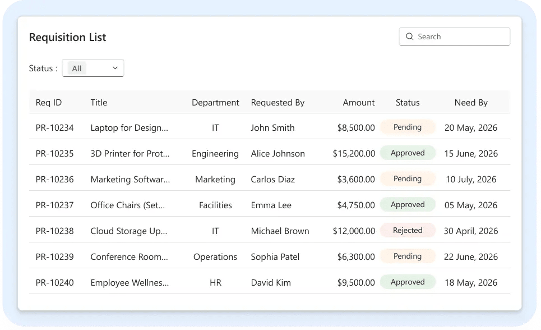Click the Pending badge for PR-10239
The width and height of the screenshot is (541, 330).
point(408,256)
